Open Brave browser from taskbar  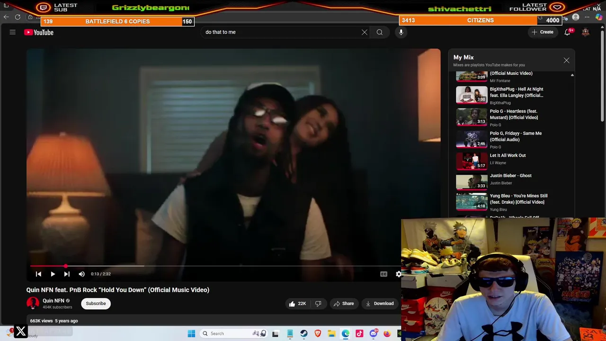pyautogui.click(x=318, y=333)
